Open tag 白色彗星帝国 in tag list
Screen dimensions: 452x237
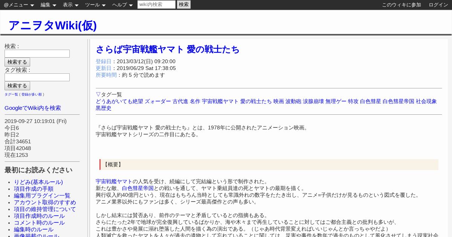point(399,101)
